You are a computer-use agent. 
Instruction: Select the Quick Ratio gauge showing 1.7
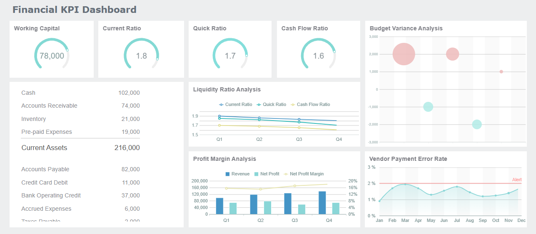[x=230, y=56]
